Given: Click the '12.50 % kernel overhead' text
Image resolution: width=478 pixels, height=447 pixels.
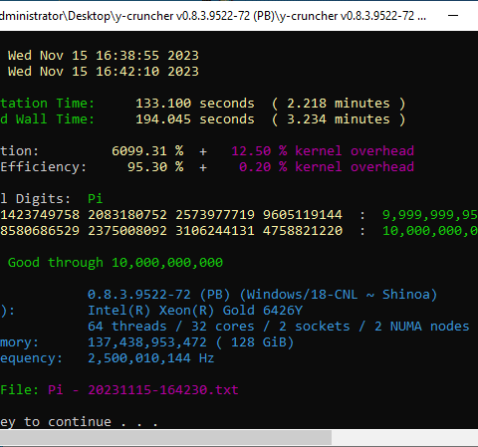Looking at the screenshot, I should pos(323,151).
